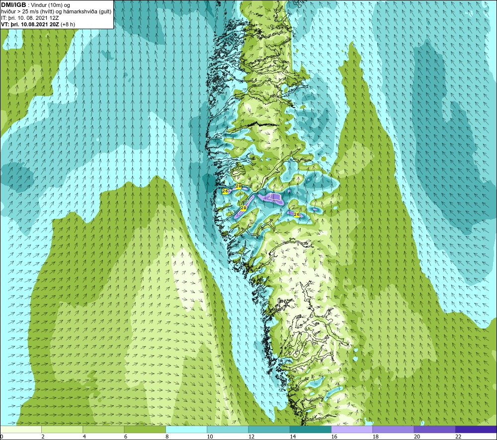Viewport: 497px width, 440px height.
Task: Select the darker green 6–8 legend swatch
Action: pos(145,429)
